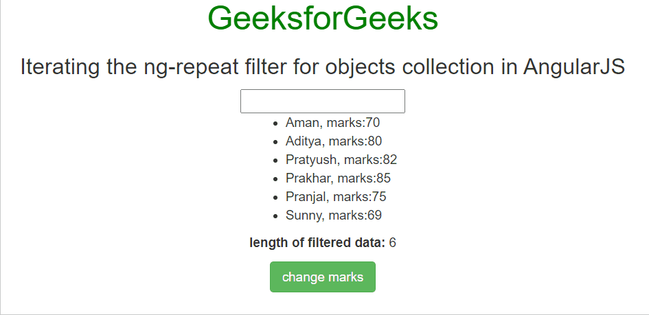Click the marks value 85 of Prakhar
Viewport: 649px width, 315px height.
pos(383,178)
